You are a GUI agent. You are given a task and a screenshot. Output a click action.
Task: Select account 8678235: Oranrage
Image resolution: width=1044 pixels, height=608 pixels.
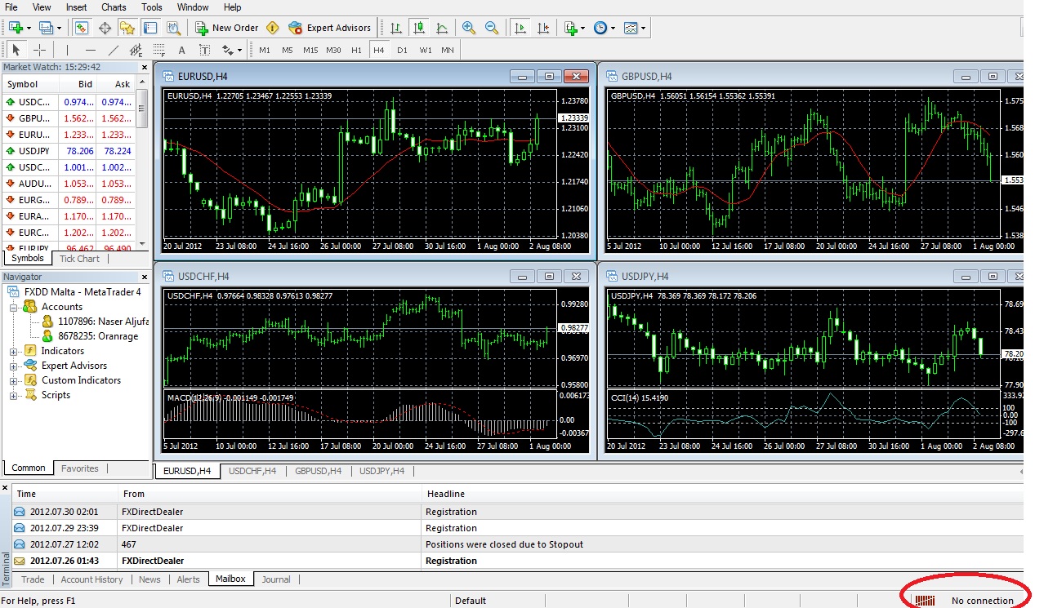click(x=97, y=336)
